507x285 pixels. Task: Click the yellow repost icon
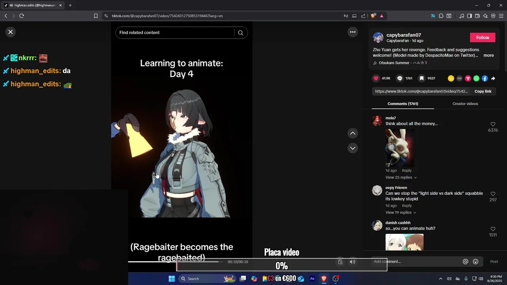click(451, 78)
